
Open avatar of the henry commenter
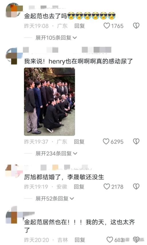13,56
